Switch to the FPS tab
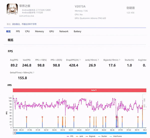This screenshot has width=150, height=138. 18,31
